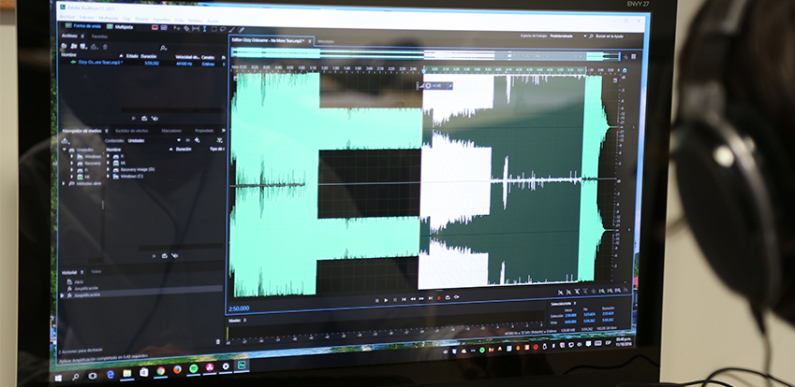This screenshot has height=387, width=795.
Task: Select the Lasso Selection tool
Action: click(223, 29)
